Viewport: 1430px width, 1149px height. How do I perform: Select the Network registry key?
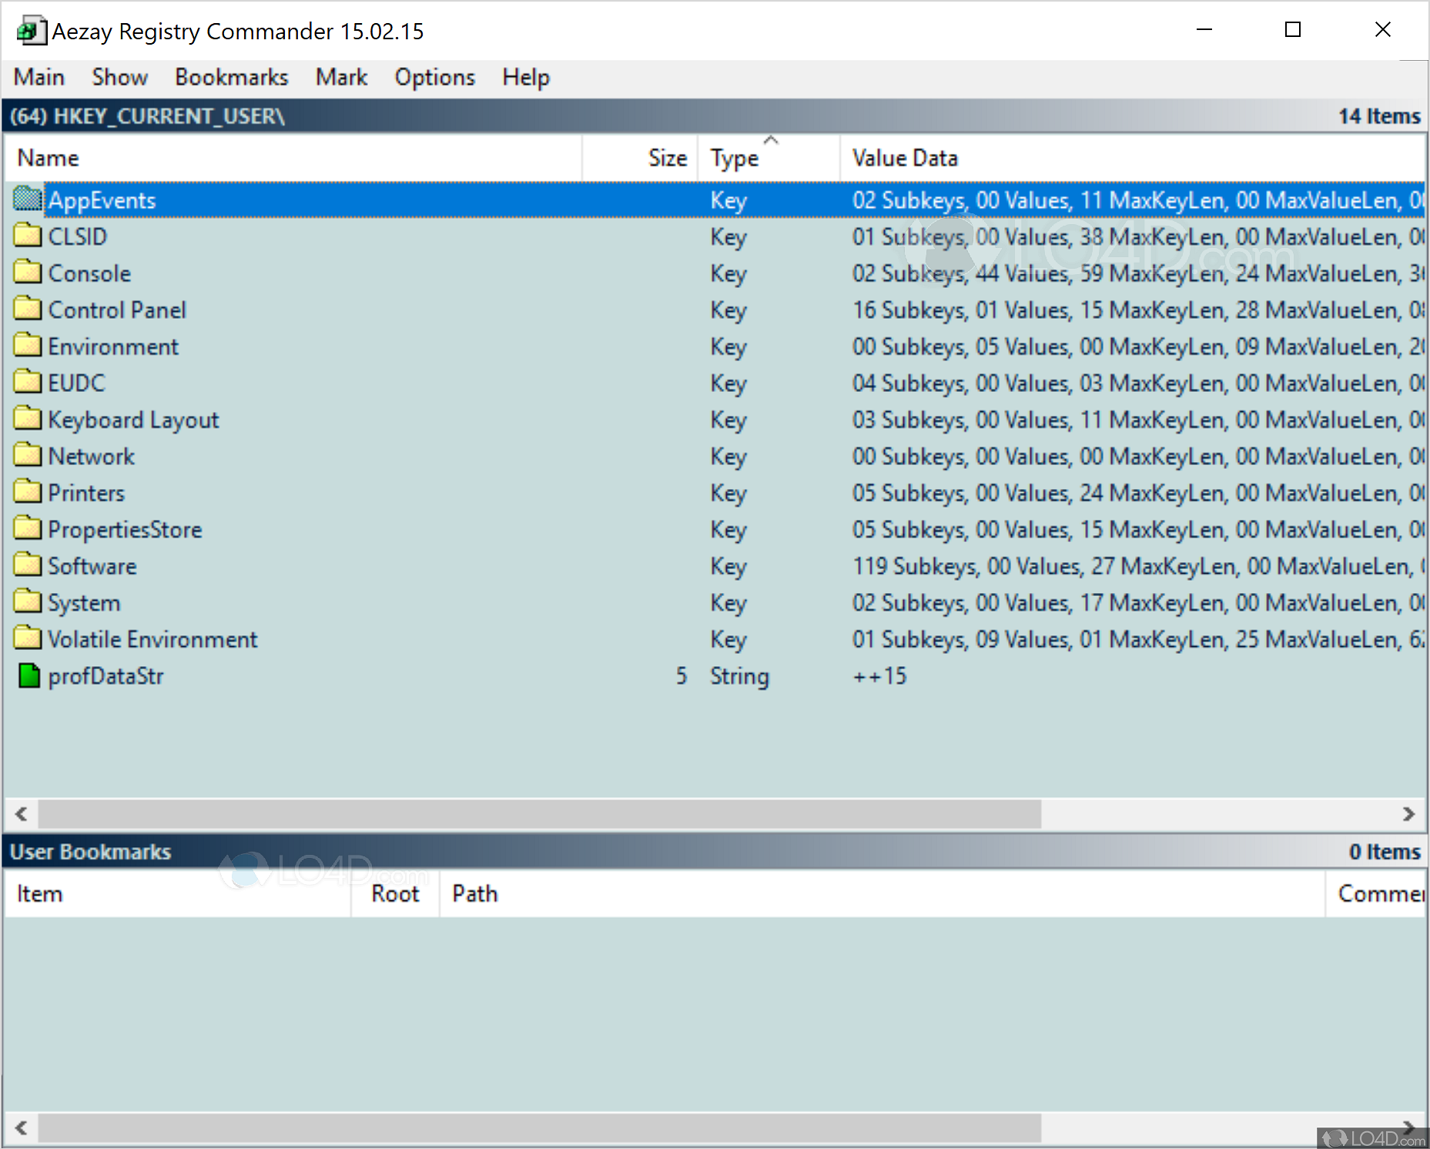click(91, 455)
